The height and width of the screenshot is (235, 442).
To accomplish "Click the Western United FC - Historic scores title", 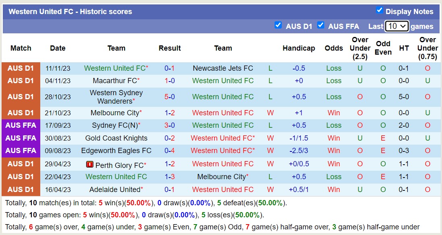I will coord(70,12).
